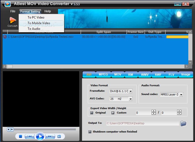This screenshot has width=195, height=142.
Task: Click the Output To path field
Action: pyautogui.click(x=143, y=123)
